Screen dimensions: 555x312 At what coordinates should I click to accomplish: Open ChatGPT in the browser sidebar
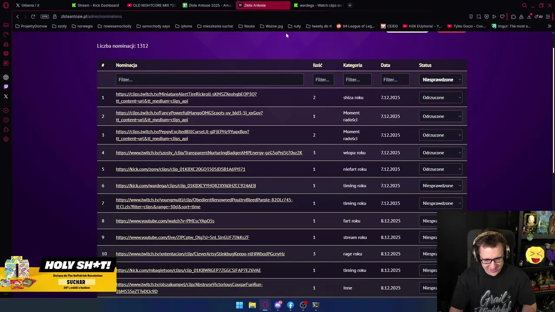6,77
